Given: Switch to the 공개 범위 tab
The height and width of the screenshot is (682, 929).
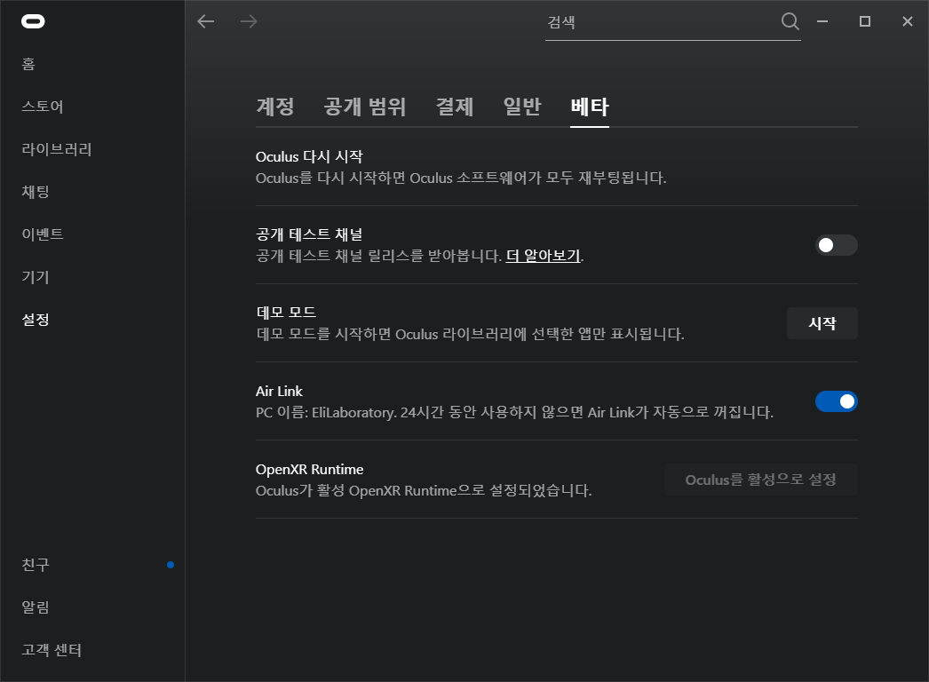Looking at the screenshot, I should click(364, 107).
